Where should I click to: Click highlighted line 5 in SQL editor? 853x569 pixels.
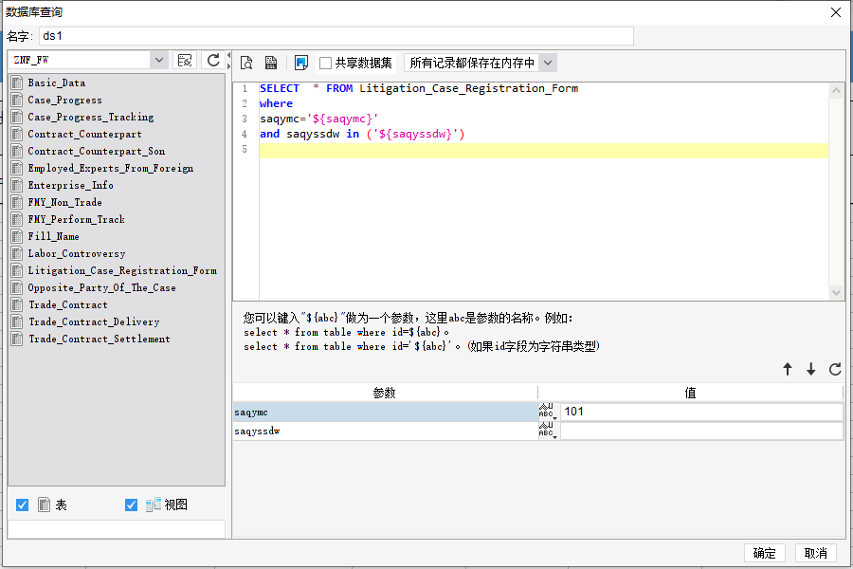coord(543,151)
